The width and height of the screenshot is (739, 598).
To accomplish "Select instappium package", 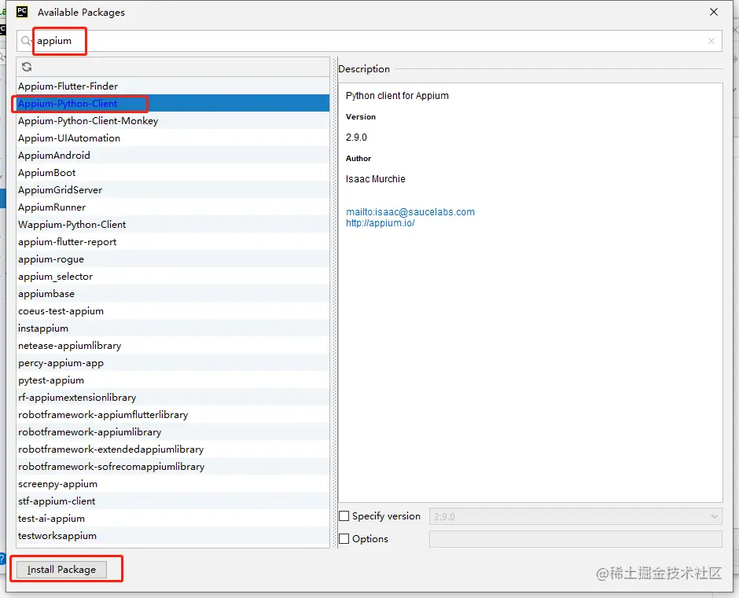I will point(173,328).
